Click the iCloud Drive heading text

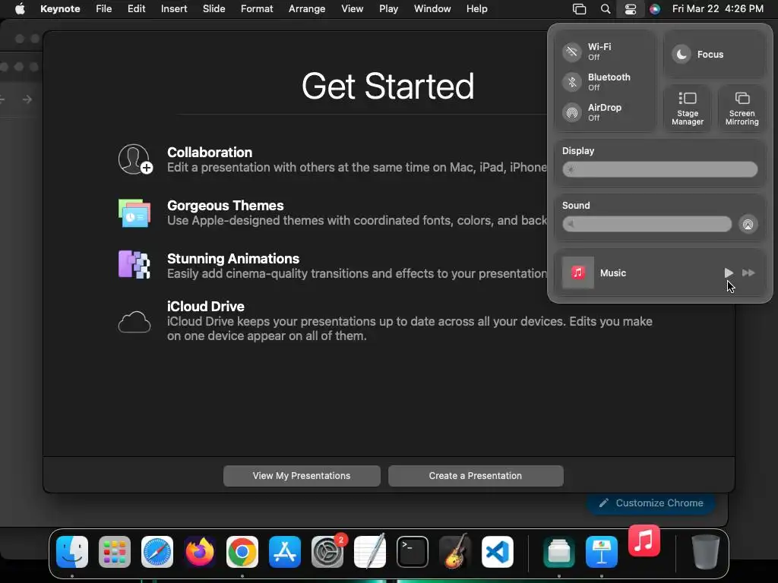pyautogui.click(x=205, y=307)
